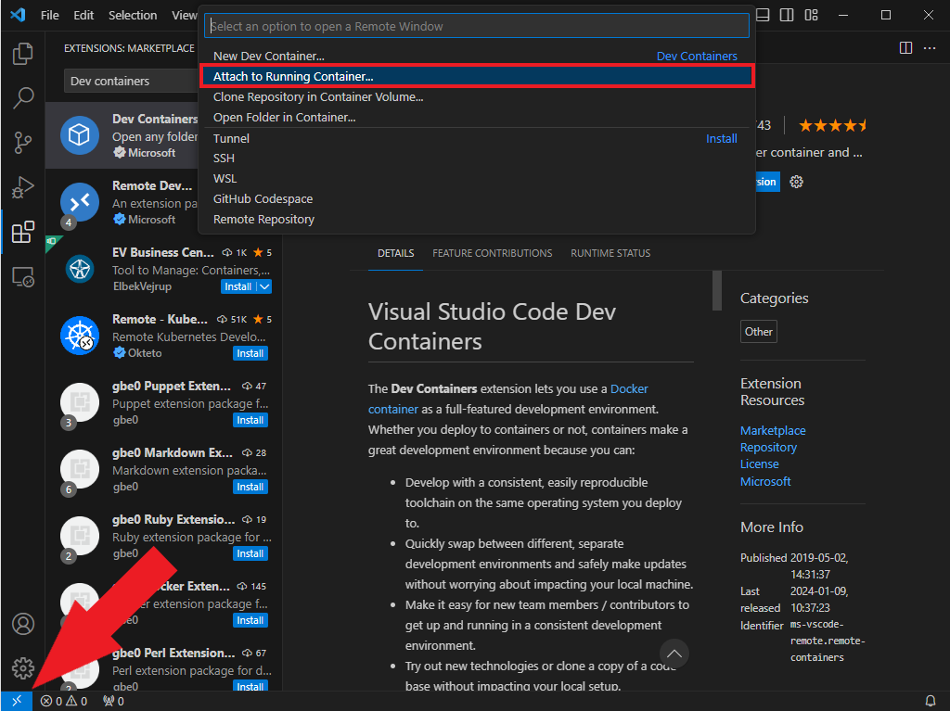Choose Open Folder in Container option
950x711 pixels.
pos(477,118)
